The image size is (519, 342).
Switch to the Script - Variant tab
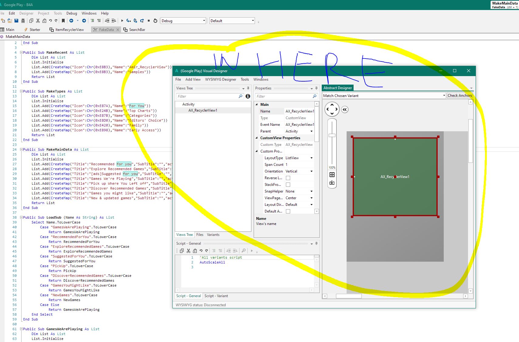tap(216, 296)
